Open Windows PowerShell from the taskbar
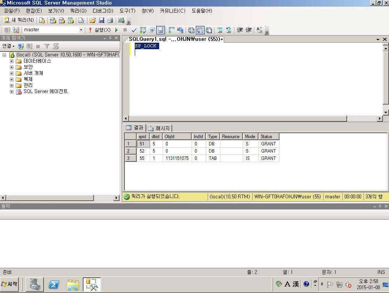This screenshot has width=389, height=293. point(54,284)
